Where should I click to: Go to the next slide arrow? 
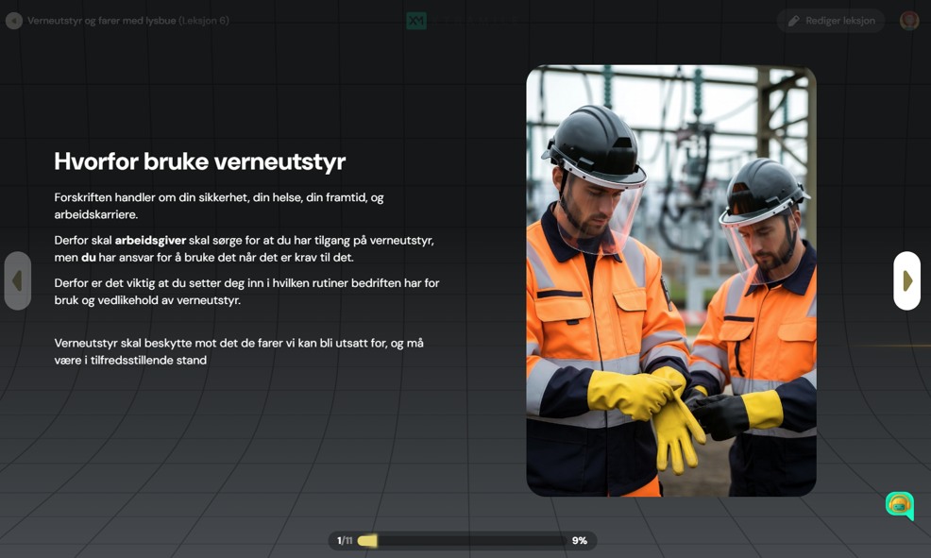[x=906, y=280]
